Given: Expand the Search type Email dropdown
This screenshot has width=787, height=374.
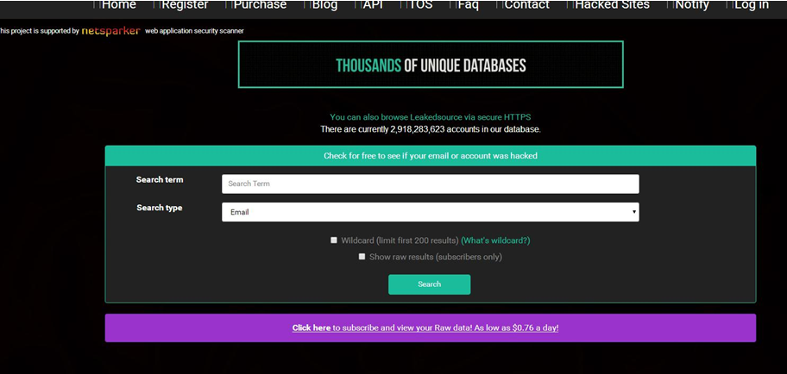Looking at the screenshot, I should 430,212.
